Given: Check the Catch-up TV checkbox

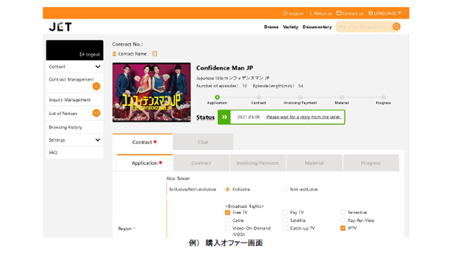Looking at the screenshot, I should [x=285, y=228].
